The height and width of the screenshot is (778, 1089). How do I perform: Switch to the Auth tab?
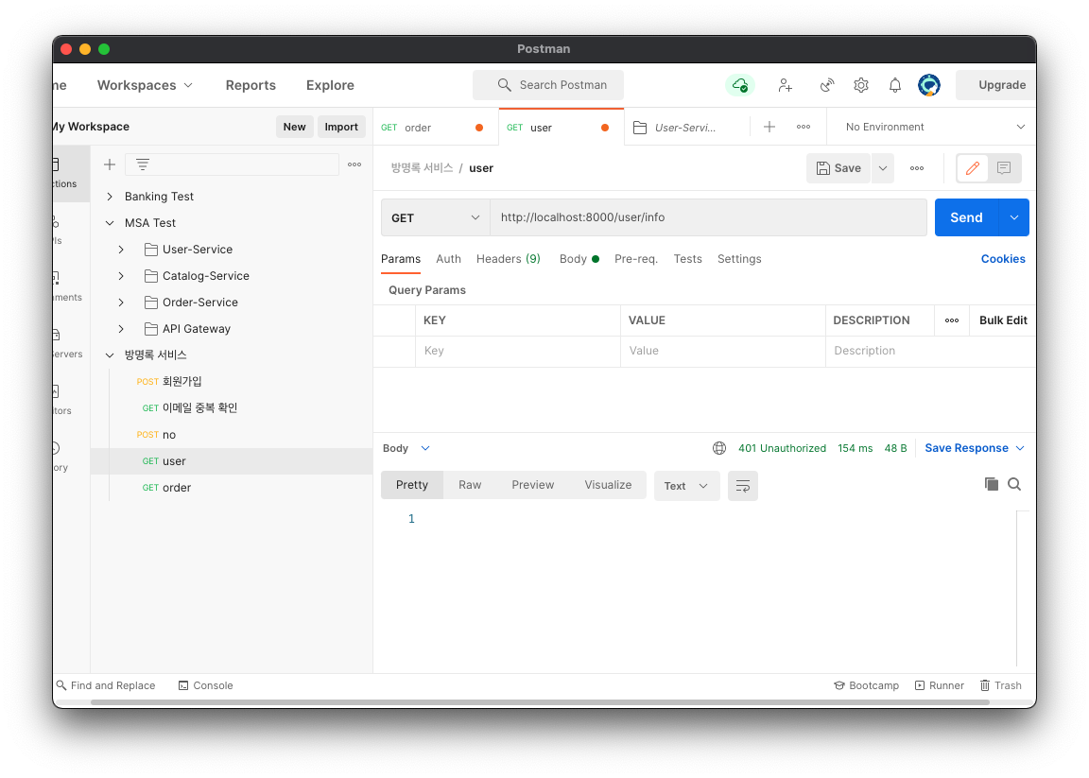(448, 258)
